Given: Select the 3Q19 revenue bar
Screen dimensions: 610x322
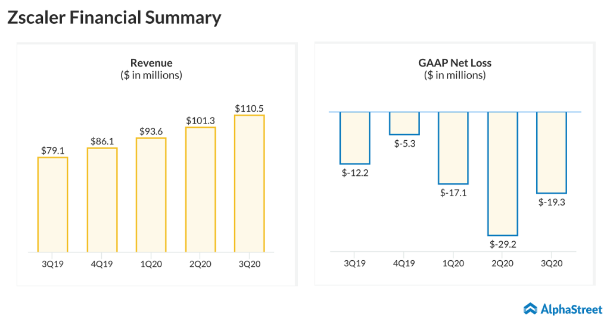Looking at the screenshot, I should [52, 204].
